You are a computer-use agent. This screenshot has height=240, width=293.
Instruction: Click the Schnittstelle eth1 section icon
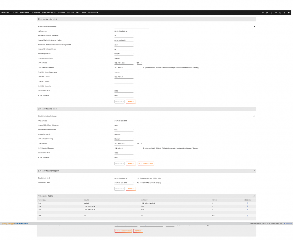click(x=39, y=109)
